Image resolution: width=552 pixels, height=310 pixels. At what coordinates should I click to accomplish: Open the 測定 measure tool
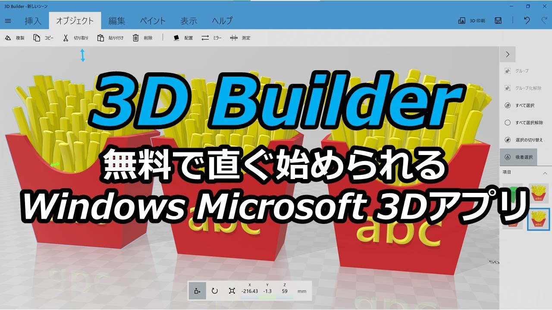click(240, 38)
